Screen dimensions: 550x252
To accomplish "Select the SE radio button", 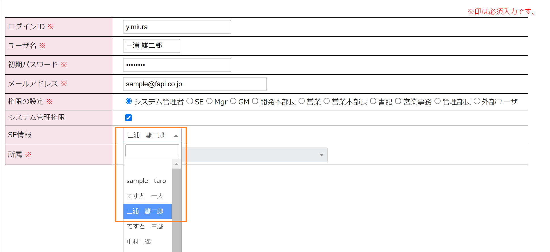I will point(190,101).
